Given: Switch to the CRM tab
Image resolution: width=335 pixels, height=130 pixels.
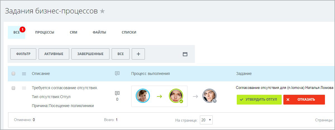Looking at the screenshot, I should pos(73,32).
